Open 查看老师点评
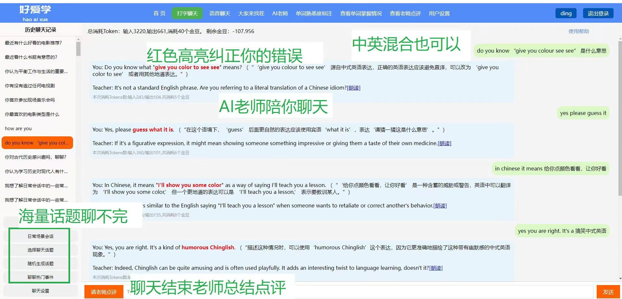622x299 pixels. pos(405,13)
